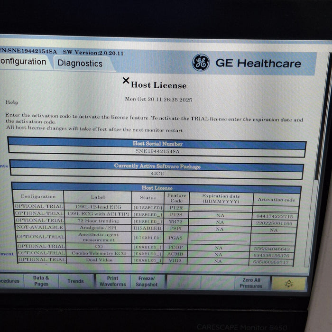332x332 pixels.
Task: Click the CO label cell
Action: pyautogui.click(x=99, y=247)
